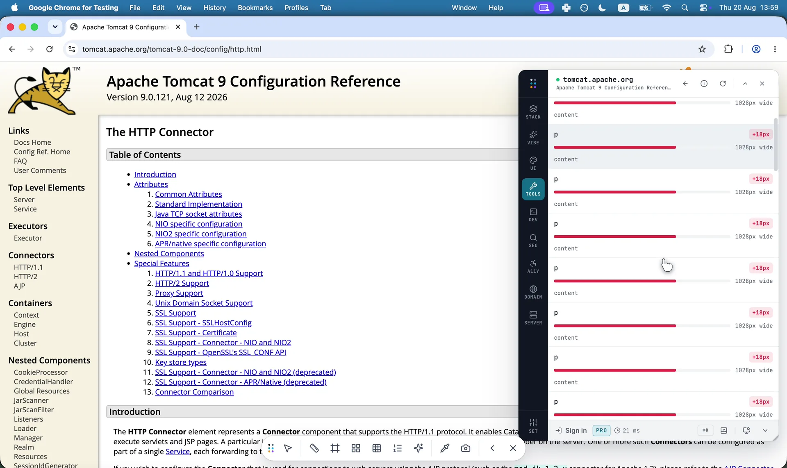The height and width of the screenshot is (468, 787).
Task: Open the DEV panel in extension sidebar
Action: click(x=533, y=215)
